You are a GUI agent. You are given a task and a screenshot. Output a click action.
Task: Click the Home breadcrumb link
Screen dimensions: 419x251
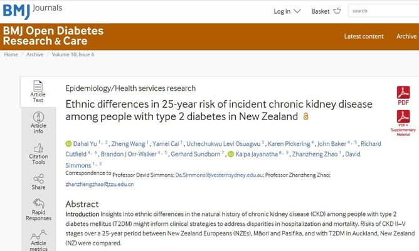(x=11, y=54)
